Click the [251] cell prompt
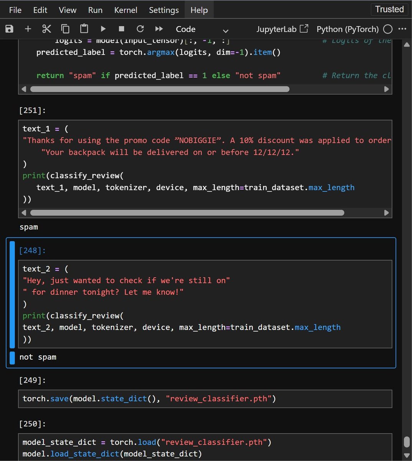 pyautogui.click(x=33, y=111)
